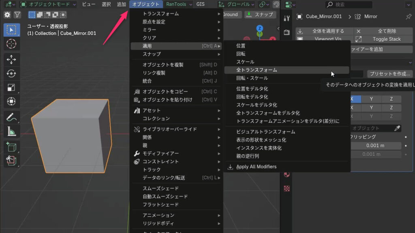Choose 全トランスフォーム in the apply submenu
This screenshot has width=415, height=233.
tap(257, 70)
